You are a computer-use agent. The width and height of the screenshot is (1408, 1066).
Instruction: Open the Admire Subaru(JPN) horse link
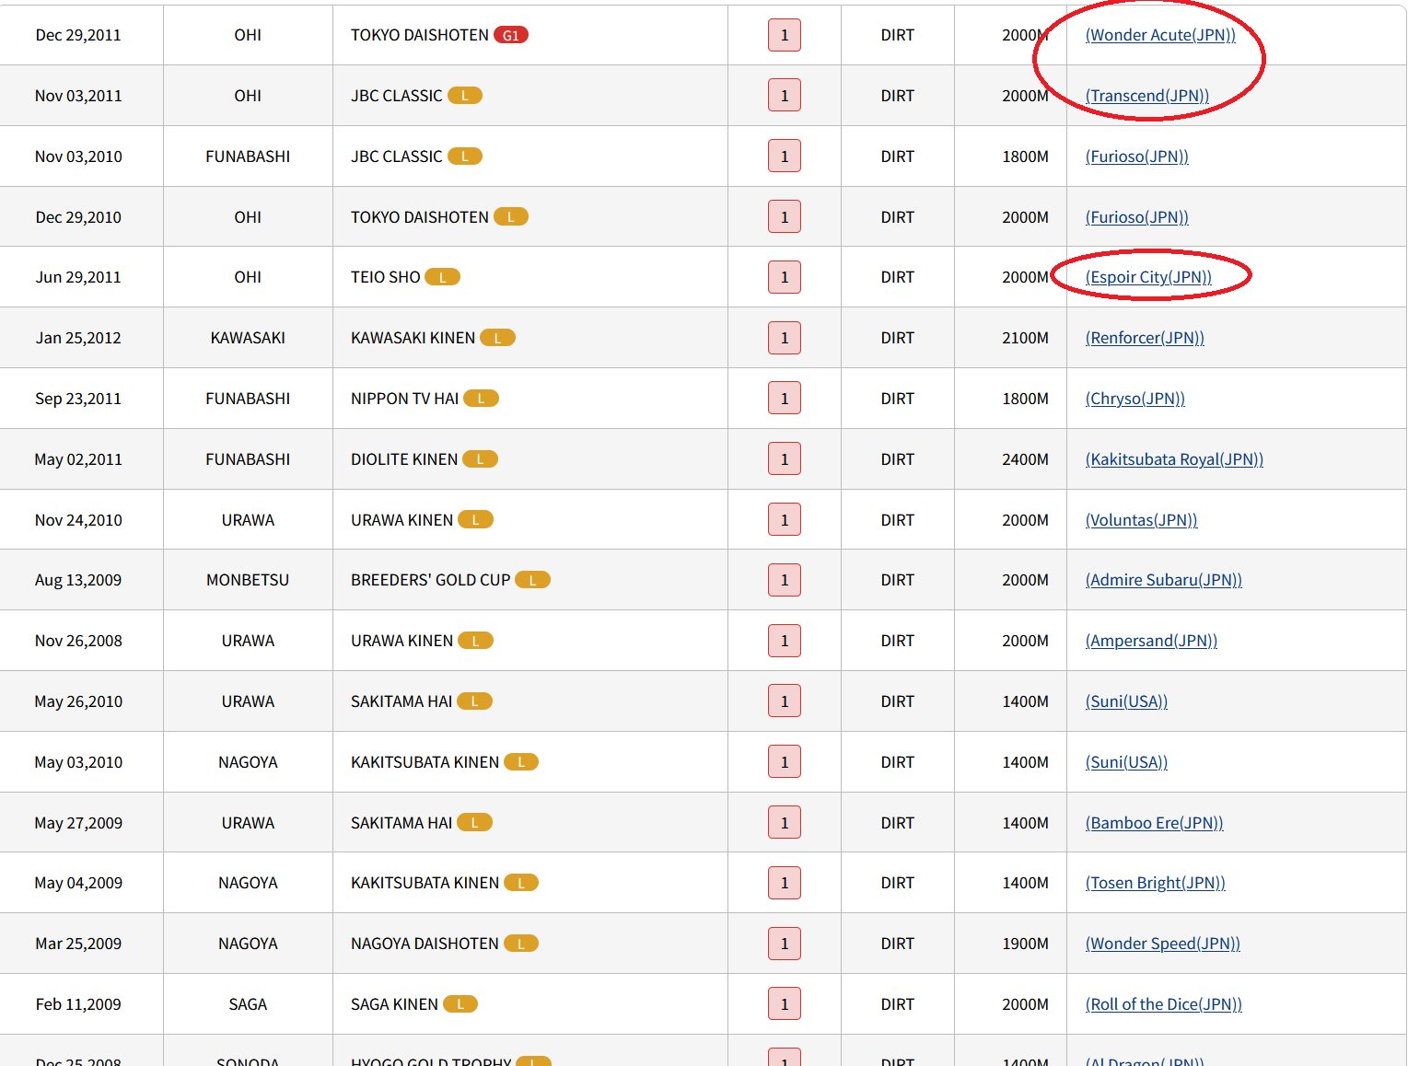pos(1164,580)
